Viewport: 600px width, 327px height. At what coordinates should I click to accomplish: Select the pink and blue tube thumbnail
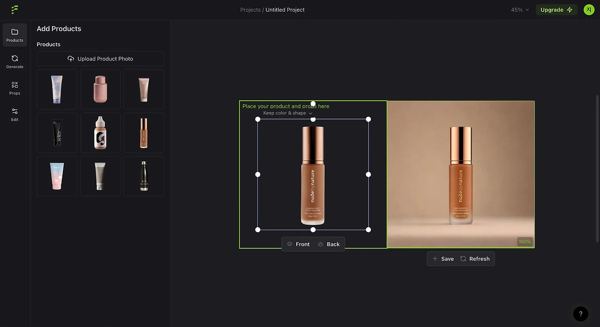[57, 176]
